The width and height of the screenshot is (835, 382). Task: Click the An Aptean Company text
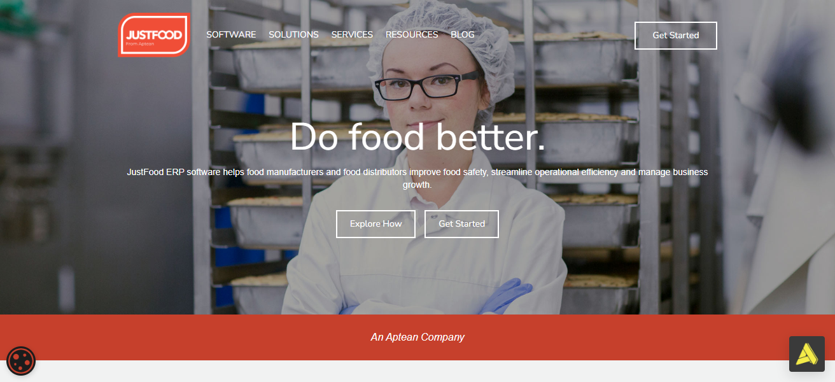[417, 337]
